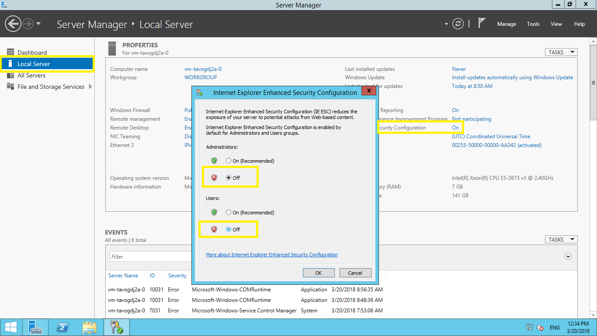Click the network tray icon
This screenshot has width=597, height=336.
[x=530, y=327]
